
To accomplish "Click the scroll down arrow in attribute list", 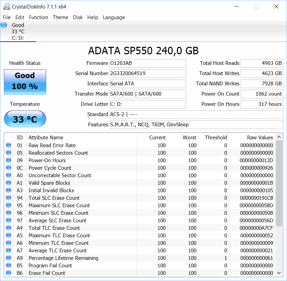I will (x=279, y=273).
